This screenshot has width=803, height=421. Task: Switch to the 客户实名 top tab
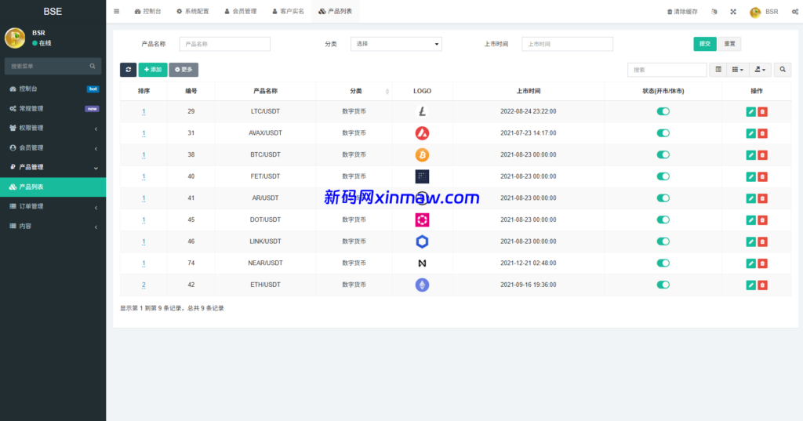pos(288,11)
